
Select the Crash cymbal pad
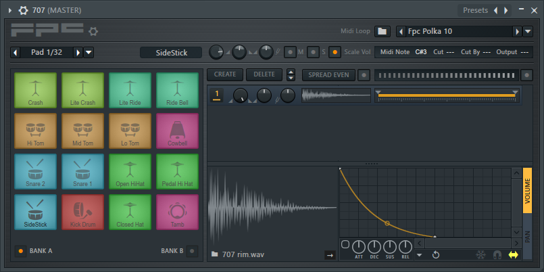(x=35, y=90)
